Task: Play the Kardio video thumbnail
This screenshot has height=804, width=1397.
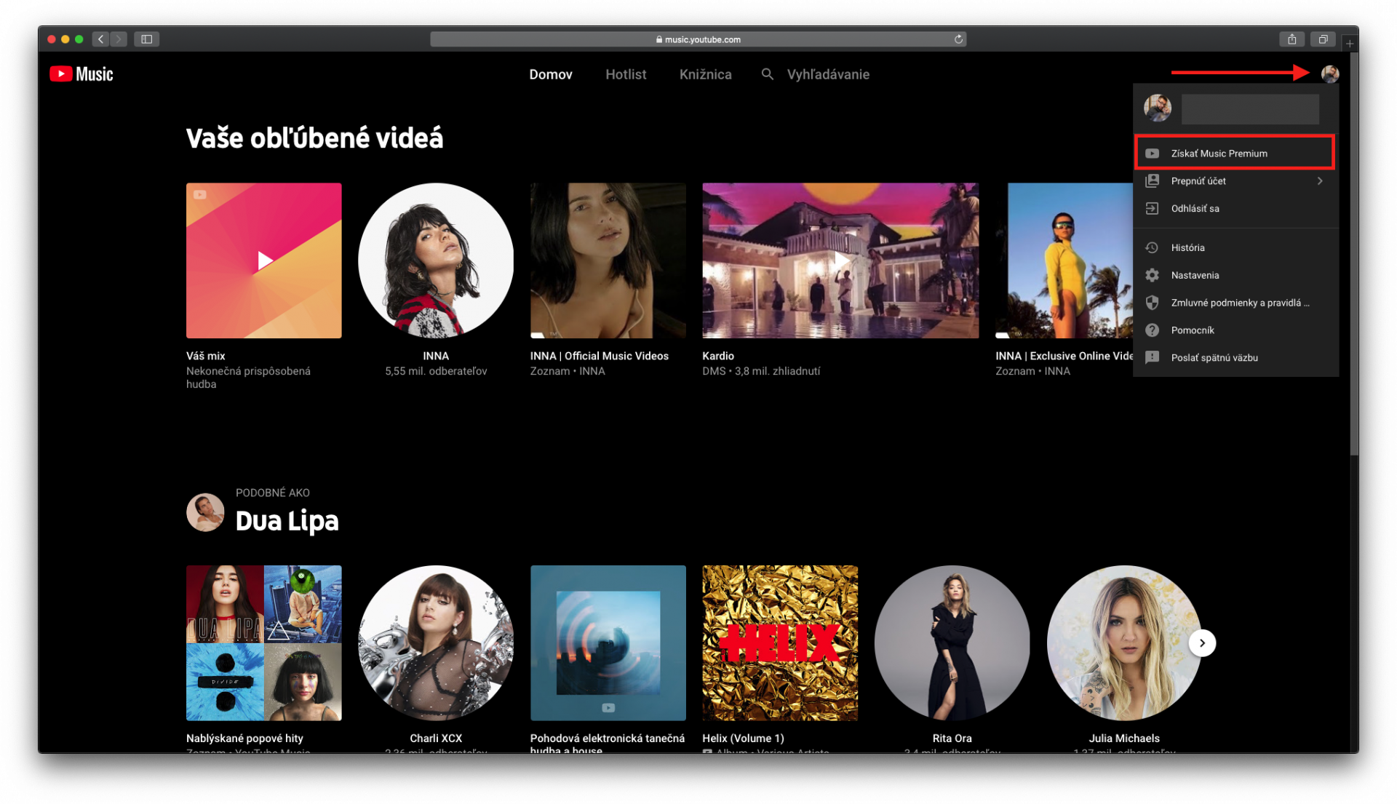Action: click(840, 260)
